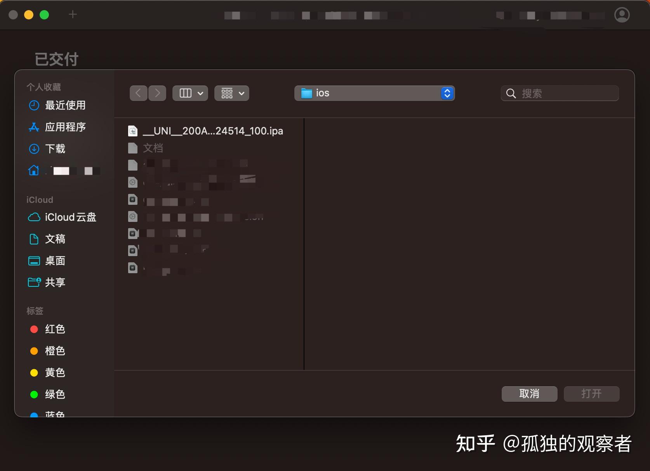Open iCloud云盘 from the sidebar
This screenshot has width=650, height=471.
(71, 217)
